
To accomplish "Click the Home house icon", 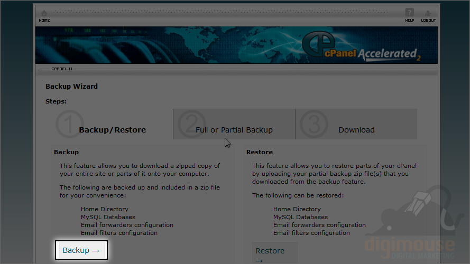I will (44, 13).
